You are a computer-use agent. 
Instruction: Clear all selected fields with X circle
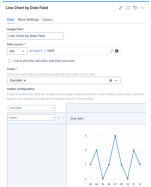click(111, 81)
